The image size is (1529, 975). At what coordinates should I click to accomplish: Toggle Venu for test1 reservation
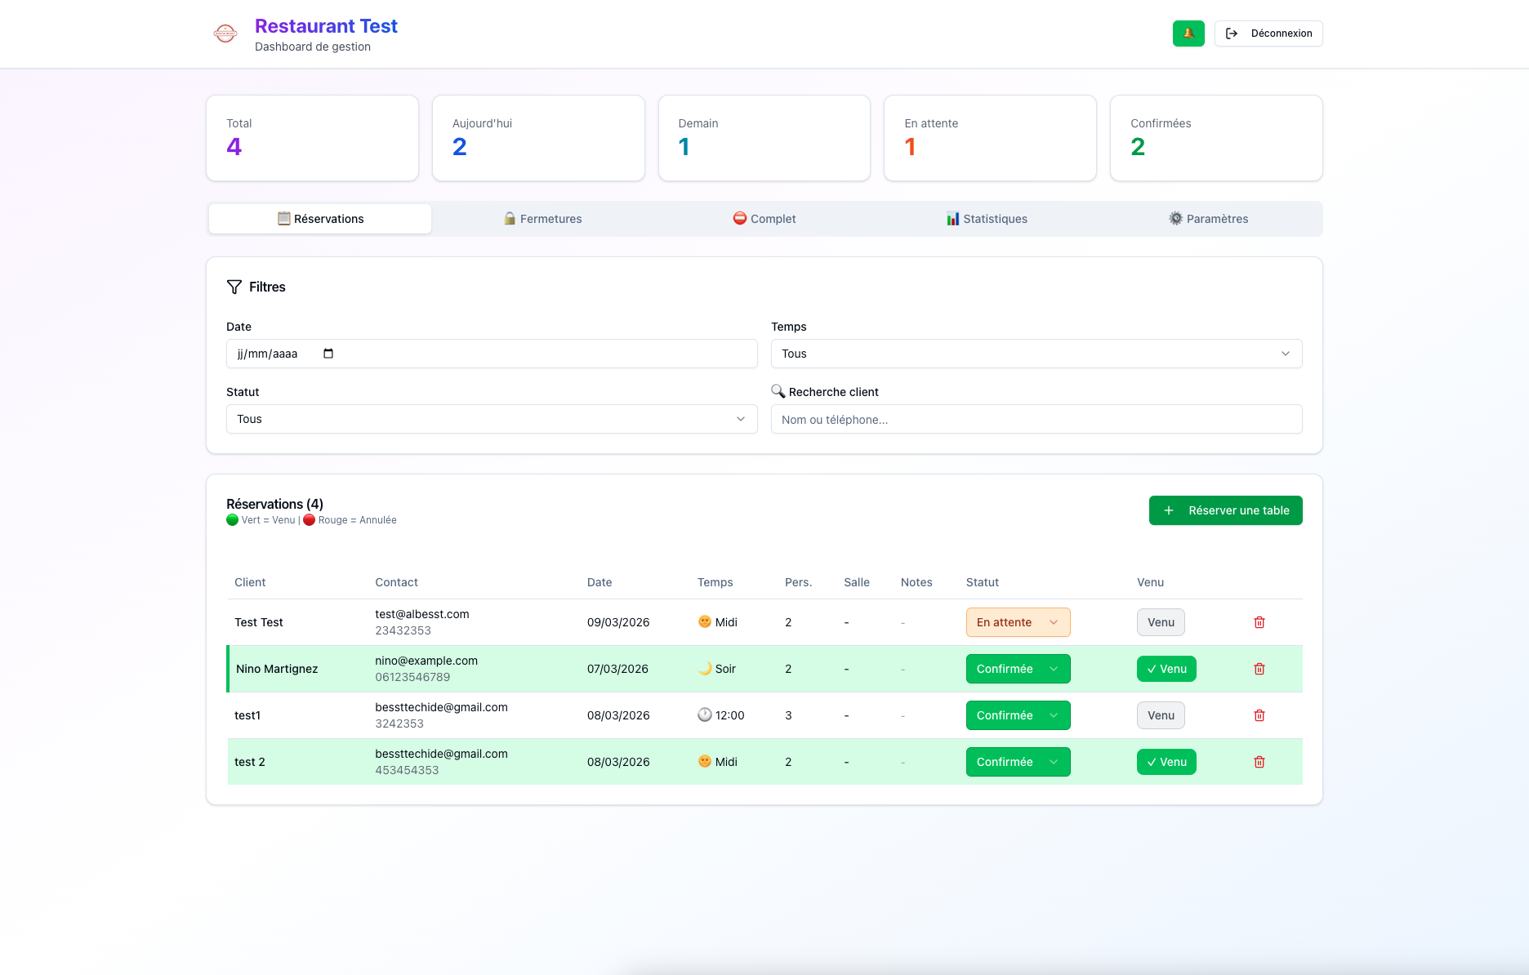[1160, 715]
